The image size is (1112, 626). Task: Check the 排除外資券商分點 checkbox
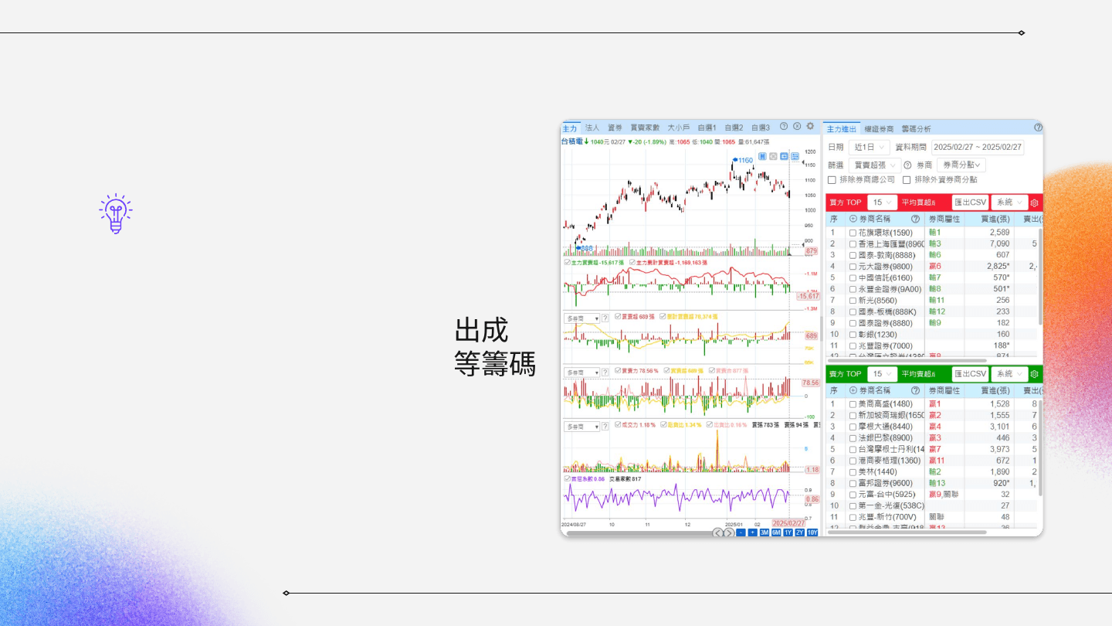907,180
